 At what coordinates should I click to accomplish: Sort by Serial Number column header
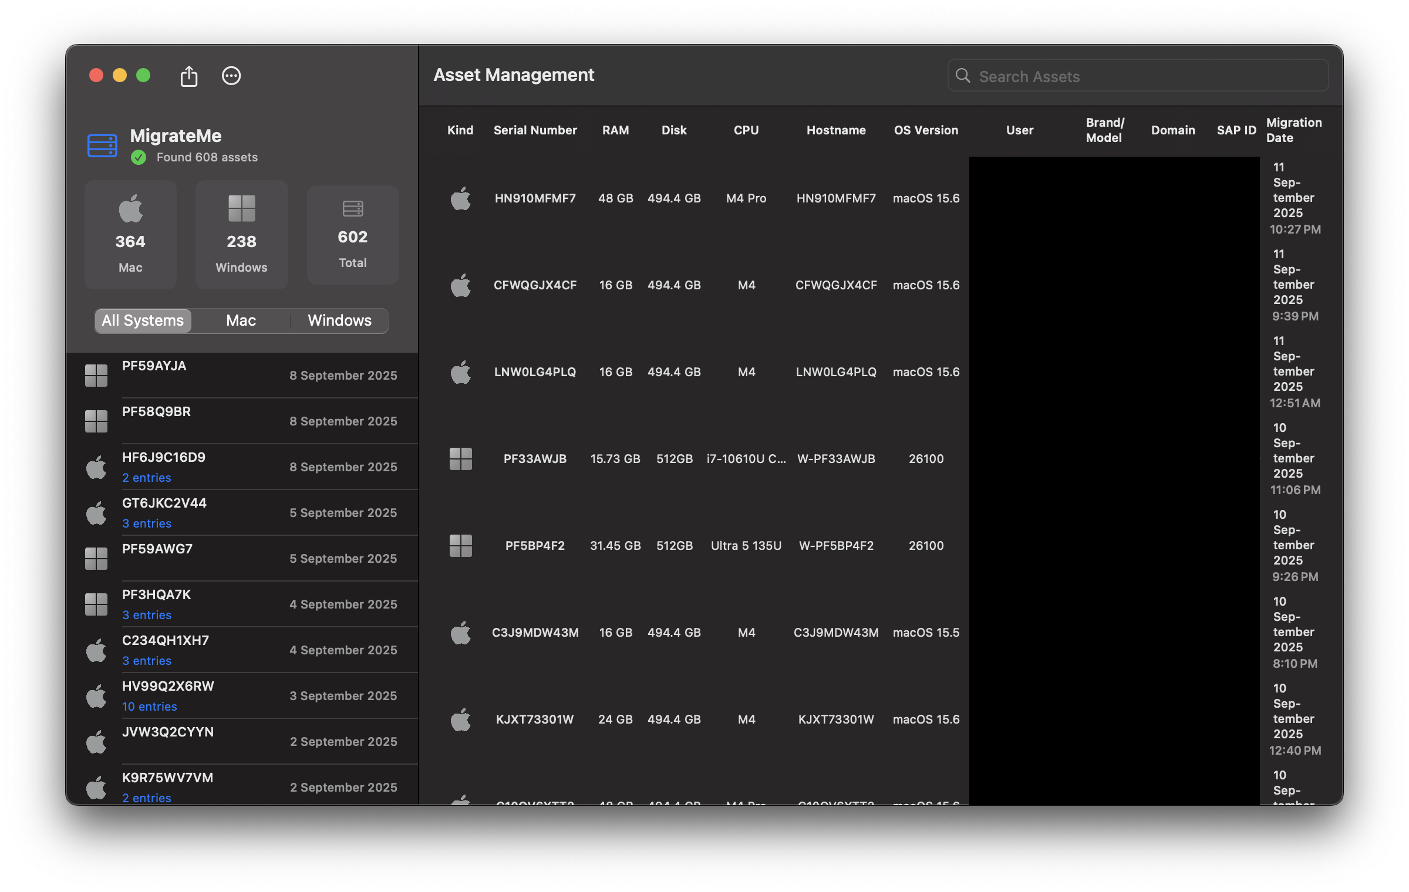pos(535,130)
